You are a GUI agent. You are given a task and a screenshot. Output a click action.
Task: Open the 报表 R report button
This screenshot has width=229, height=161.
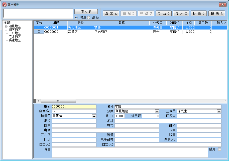click(216, 13)
